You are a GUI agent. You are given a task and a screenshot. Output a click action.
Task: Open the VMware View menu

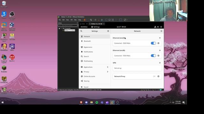pos(67,20)
